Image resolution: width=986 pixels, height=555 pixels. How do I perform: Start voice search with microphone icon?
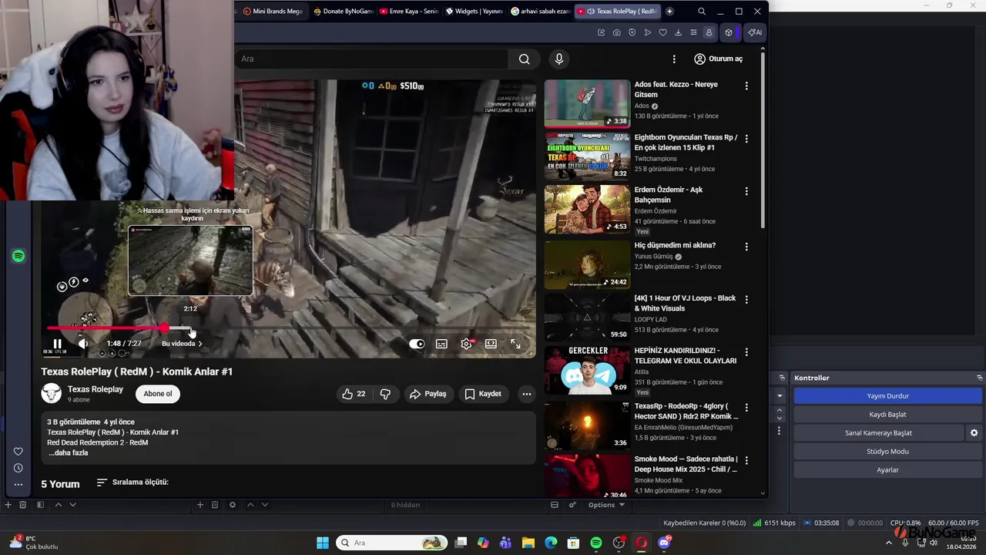click(559, 59)
